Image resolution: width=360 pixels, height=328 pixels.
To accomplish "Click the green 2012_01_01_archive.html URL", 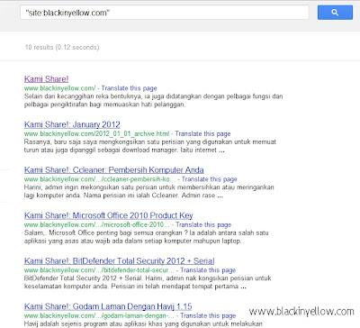I will (97, 133).
